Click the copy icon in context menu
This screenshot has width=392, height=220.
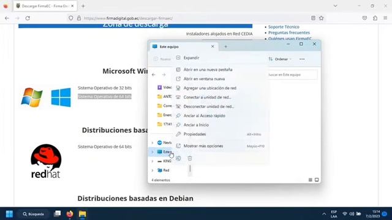tap(178, 158)
